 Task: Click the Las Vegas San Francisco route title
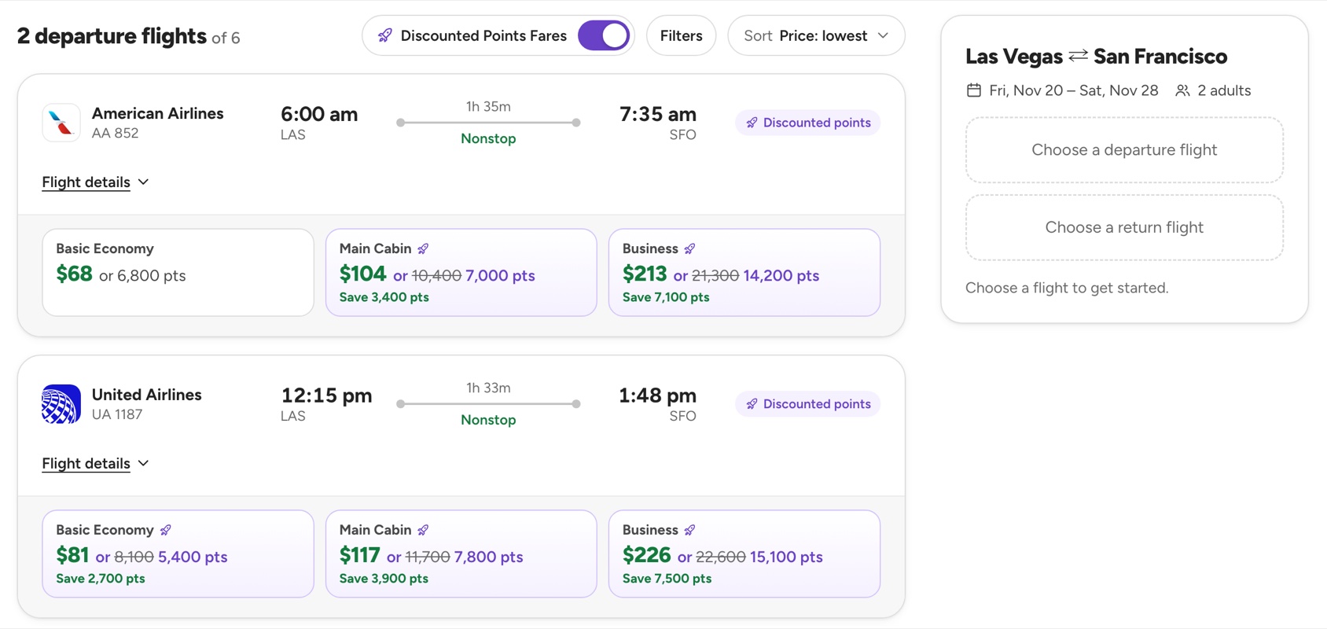1096,57
